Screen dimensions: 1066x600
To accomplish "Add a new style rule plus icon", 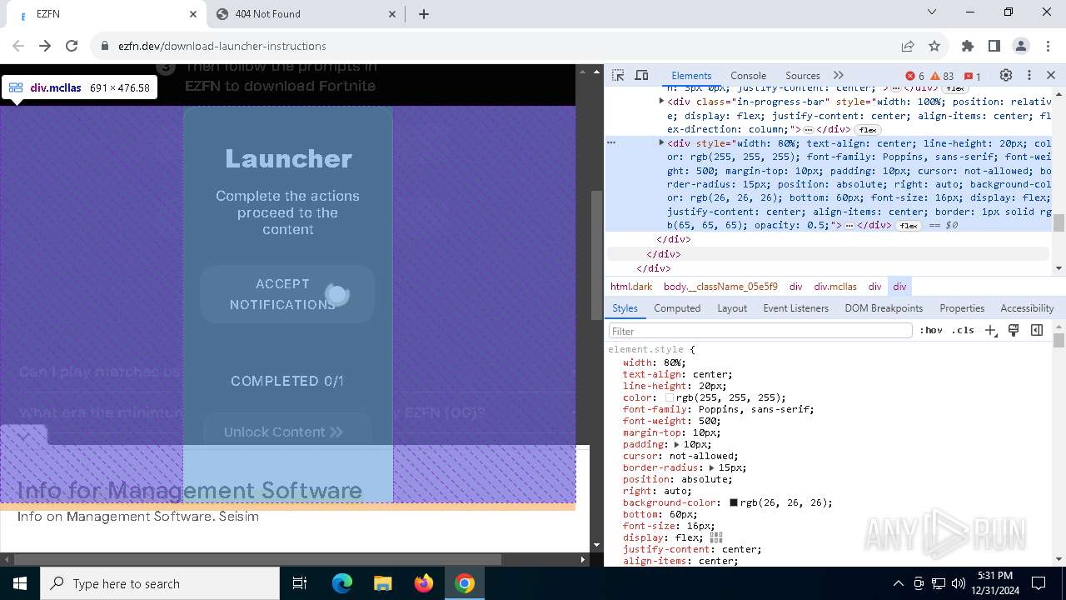I will (x=990, y=331).
